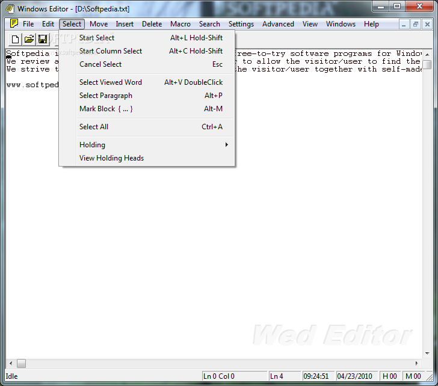The height and width of the screenshot is (386, 438).
Task: Click the vertical scrollbar up arrow
Action: coord(427,55)
